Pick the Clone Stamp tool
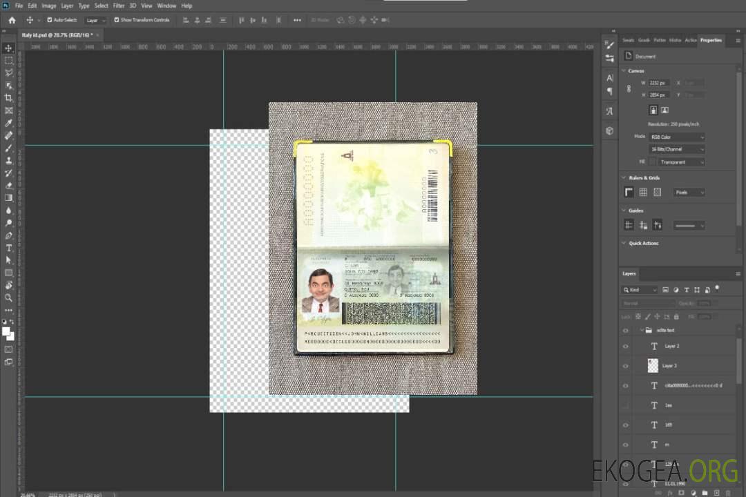The width and height of the screenshot is (746, 497). [9, 160]
